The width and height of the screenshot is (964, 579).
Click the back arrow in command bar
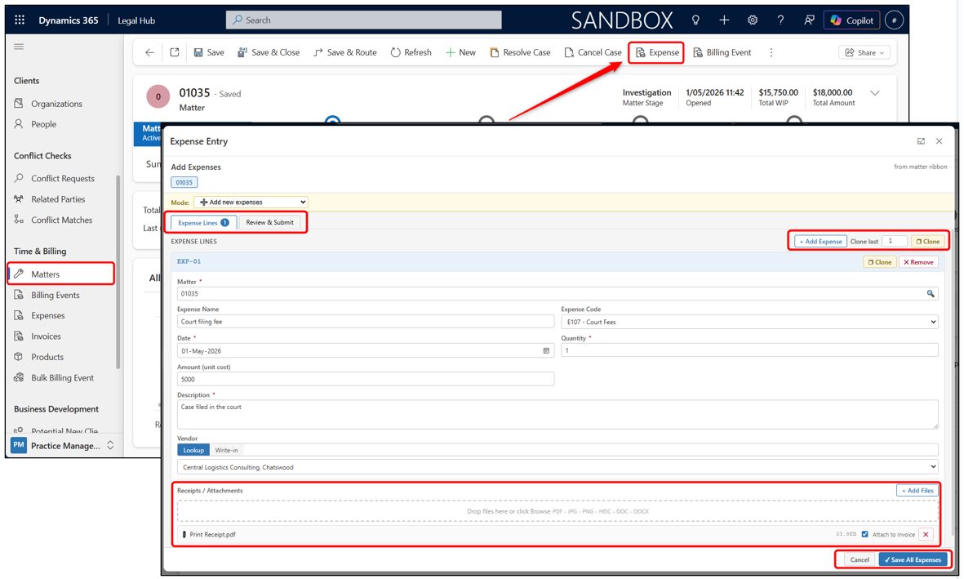coord(149,52)
